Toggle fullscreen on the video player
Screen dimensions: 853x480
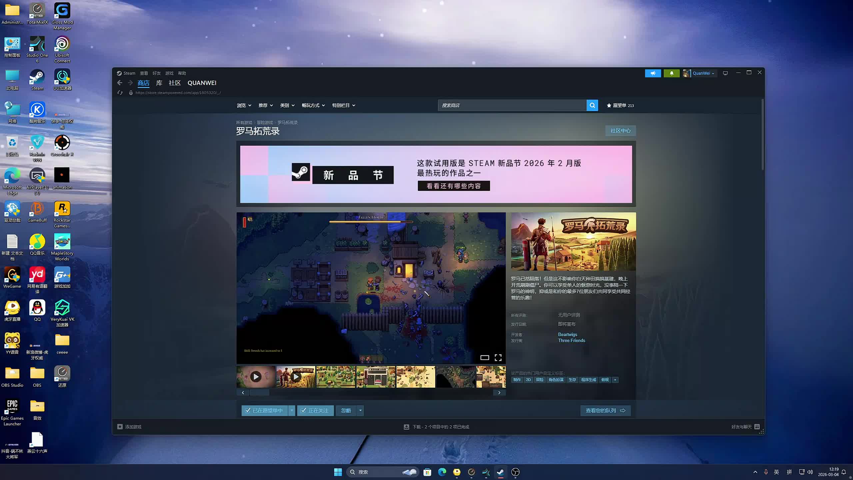point(498,358)
